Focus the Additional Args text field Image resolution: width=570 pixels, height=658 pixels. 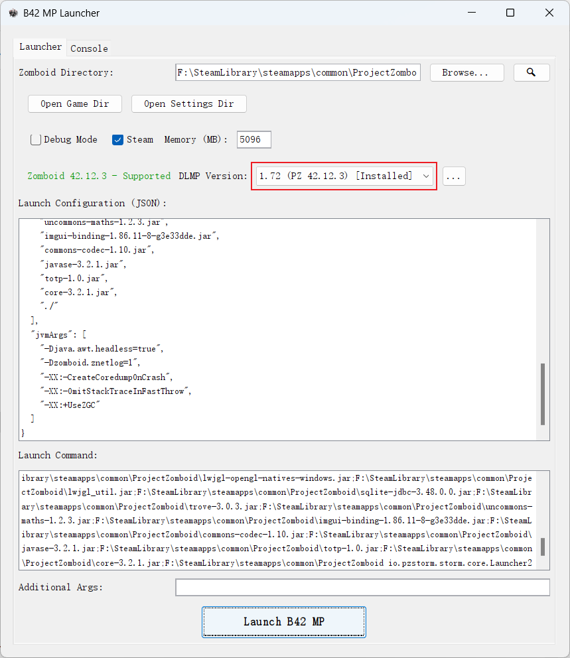pos(362,588)
